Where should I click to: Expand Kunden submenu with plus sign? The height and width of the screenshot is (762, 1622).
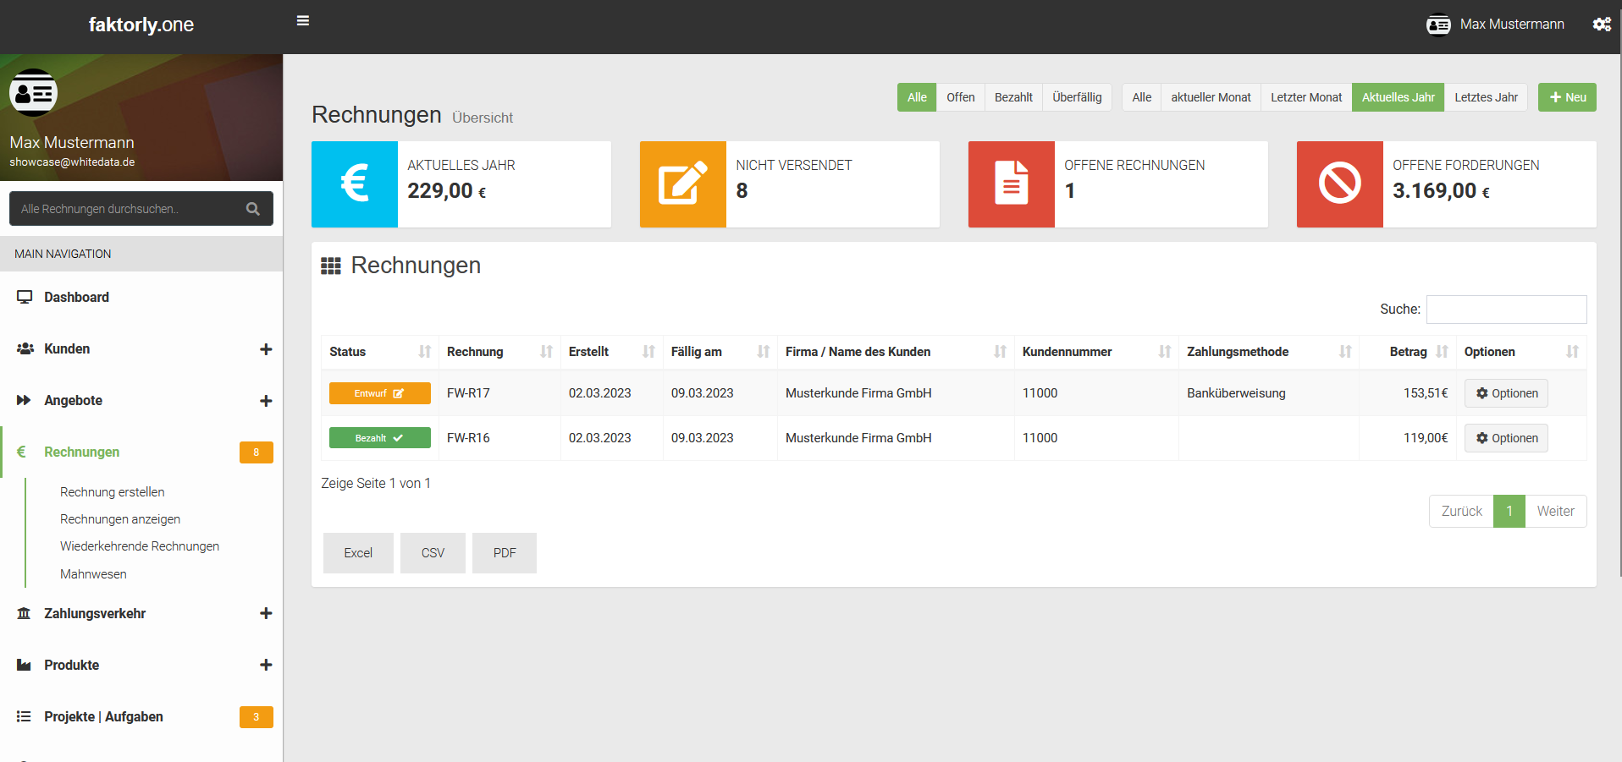tap(266, 349)
